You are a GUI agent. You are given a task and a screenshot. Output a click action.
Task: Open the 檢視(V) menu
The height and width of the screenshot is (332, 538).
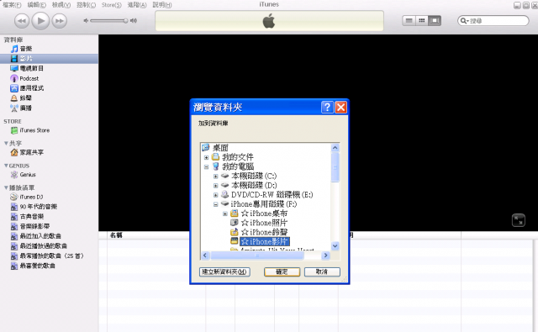click(61, 5)
